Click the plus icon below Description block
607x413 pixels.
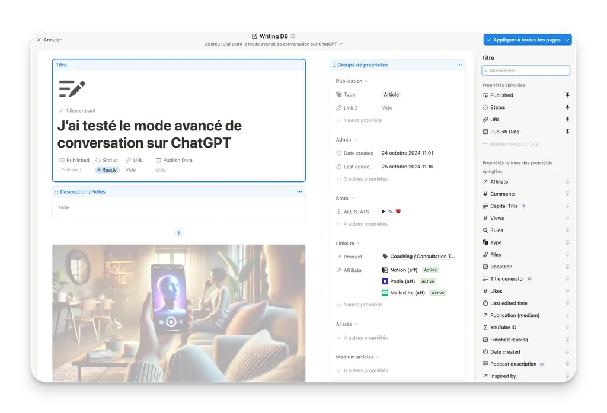(179, 233)
